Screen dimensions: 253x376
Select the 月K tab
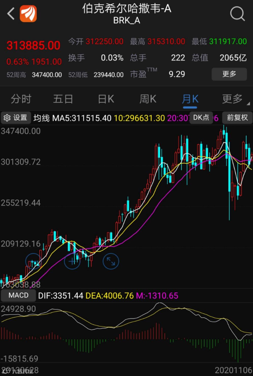(190, 99)
